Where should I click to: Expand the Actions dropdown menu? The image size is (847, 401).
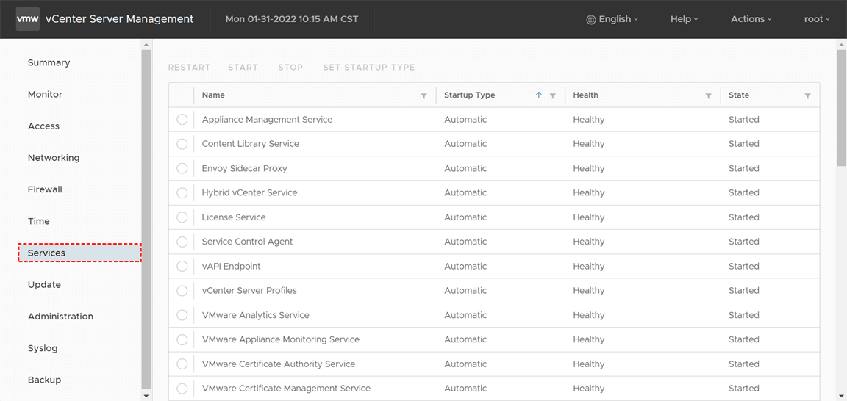[x=751, y=19]
